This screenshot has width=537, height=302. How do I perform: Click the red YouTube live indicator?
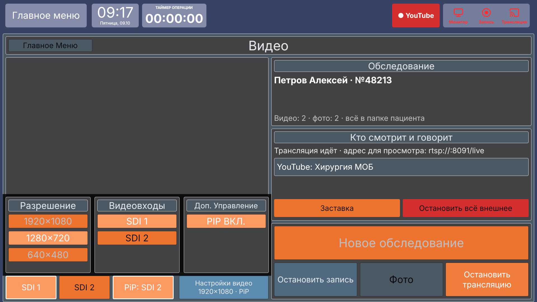[x=416, y=15]
